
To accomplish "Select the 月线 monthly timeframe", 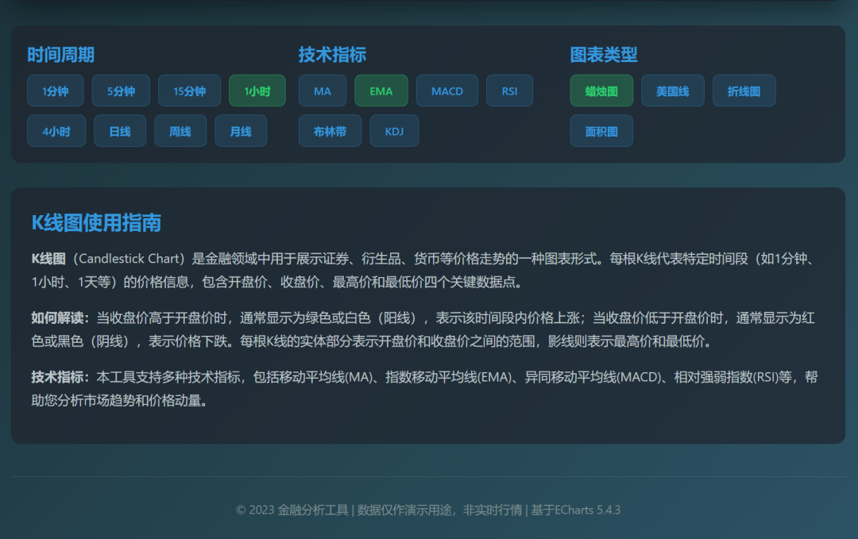I will click(x=241, y=130).
